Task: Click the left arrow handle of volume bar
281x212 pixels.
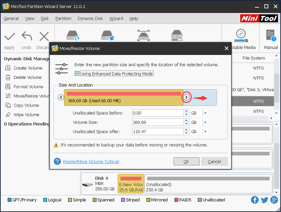Action: (x=61, y=97)
